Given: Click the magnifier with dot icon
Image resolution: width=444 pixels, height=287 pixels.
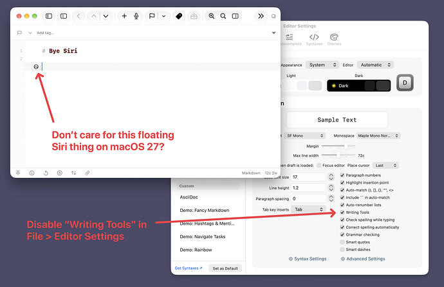Looking at the screenshot, I should tap(212, 16).
